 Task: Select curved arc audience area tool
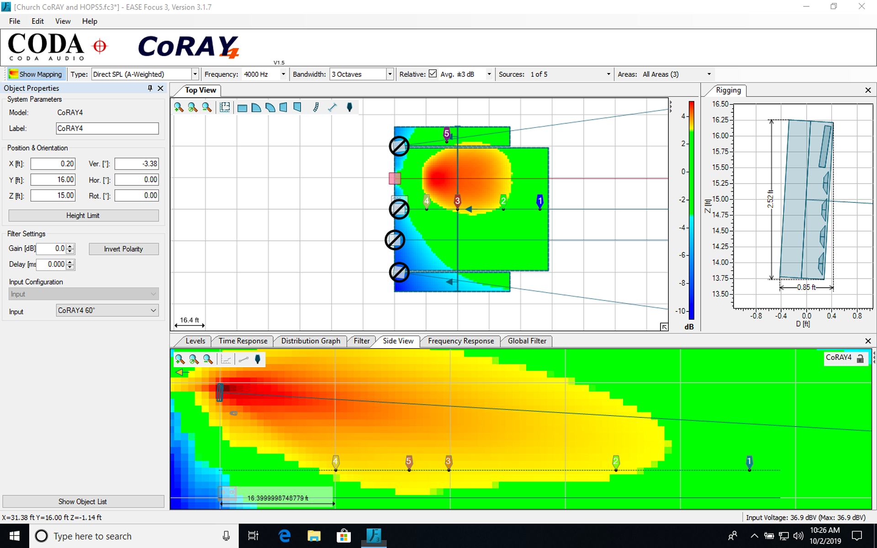point(270,108)
